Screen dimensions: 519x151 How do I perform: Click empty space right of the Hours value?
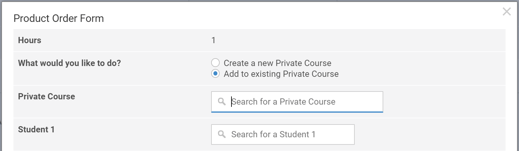pos(361,40)
